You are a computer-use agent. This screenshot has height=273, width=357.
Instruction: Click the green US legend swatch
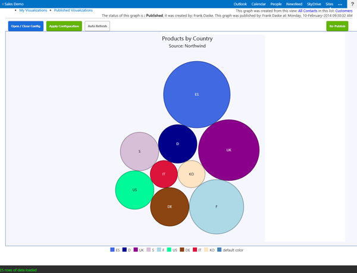click(170, 250)
